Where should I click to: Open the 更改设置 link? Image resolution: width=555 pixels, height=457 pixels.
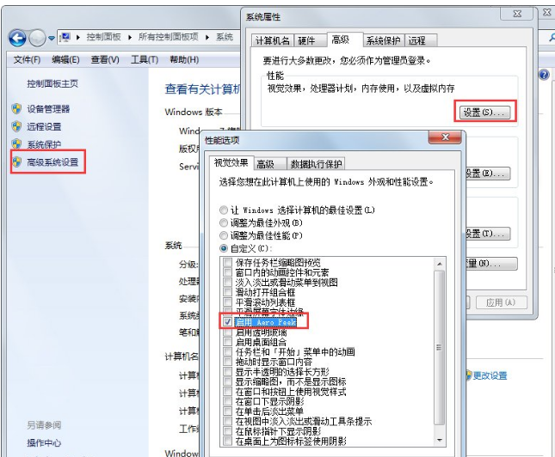tap(490, 375)
